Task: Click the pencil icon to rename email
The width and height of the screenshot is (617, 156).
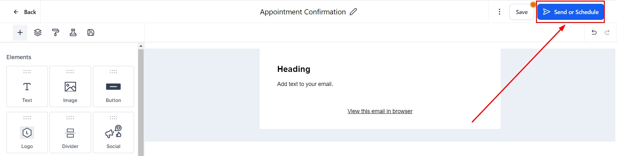Action: [353, 12]
